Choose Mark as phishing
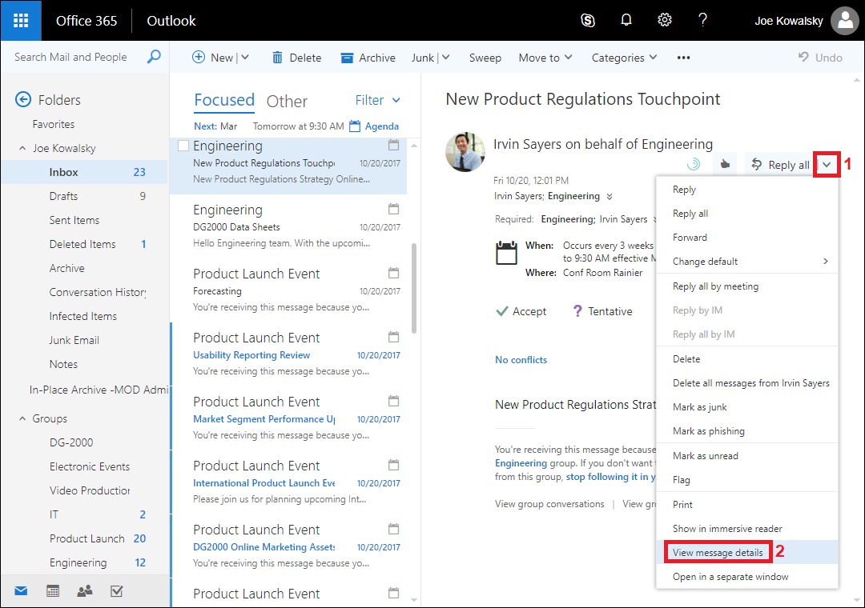 (747, 431)
